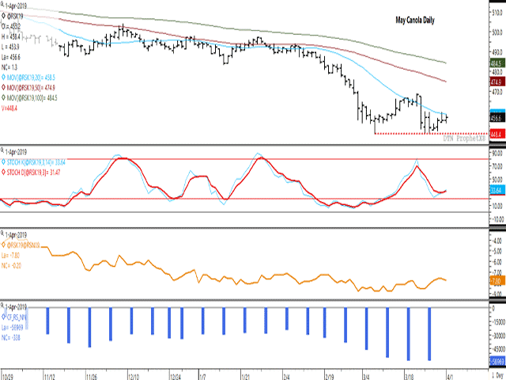Click the May Canola Daily chart title
Image resolution: width=506 pixels, height=380 pixels.
(415, 21)
